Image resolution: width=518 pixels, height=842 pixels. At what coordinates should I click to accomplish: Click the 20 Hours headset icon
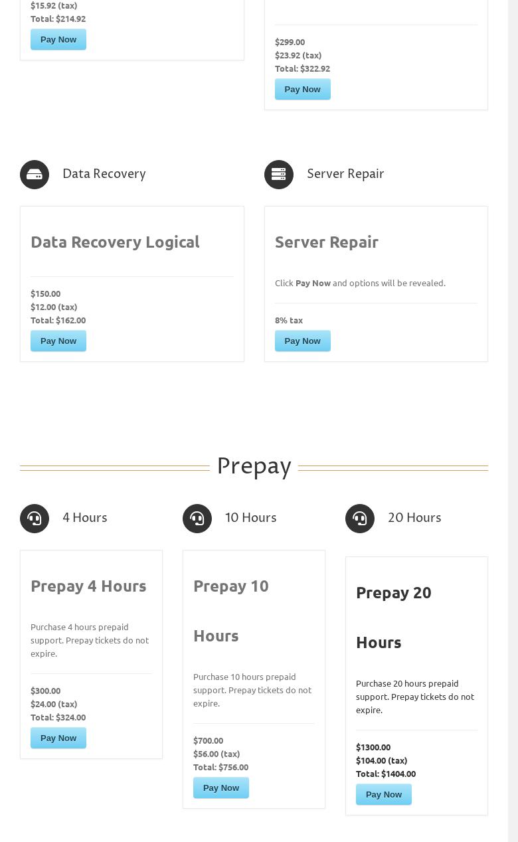click(360, 519)
